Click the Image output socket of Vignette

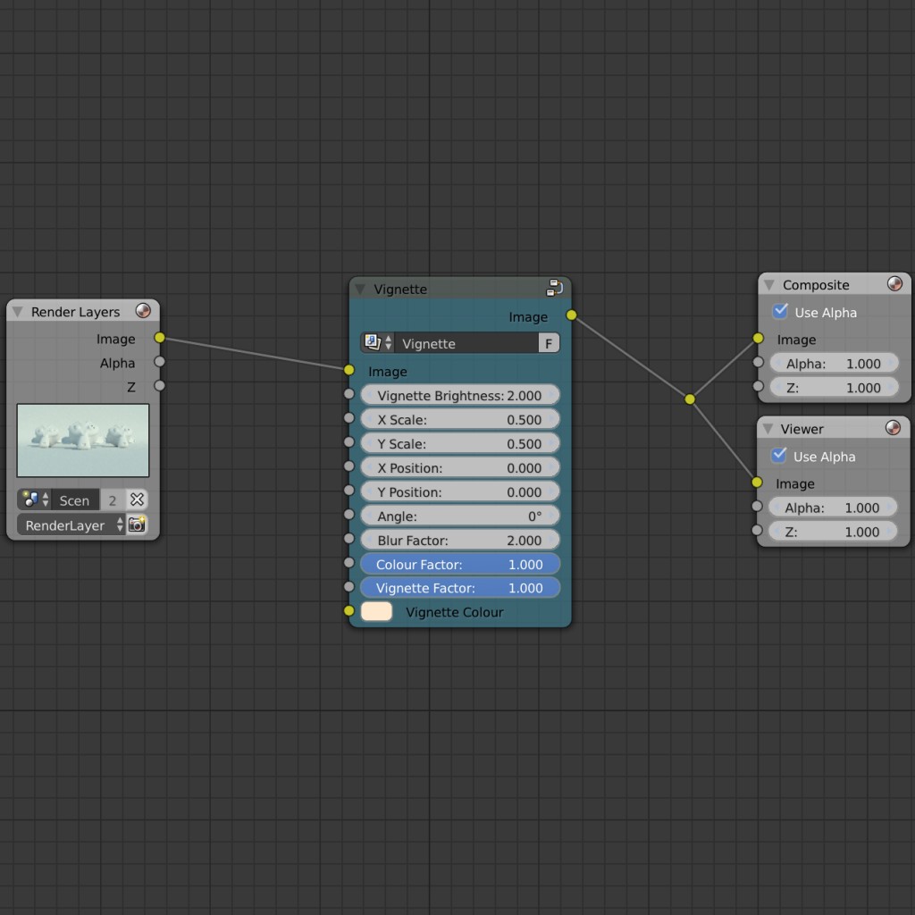point(571,315)
